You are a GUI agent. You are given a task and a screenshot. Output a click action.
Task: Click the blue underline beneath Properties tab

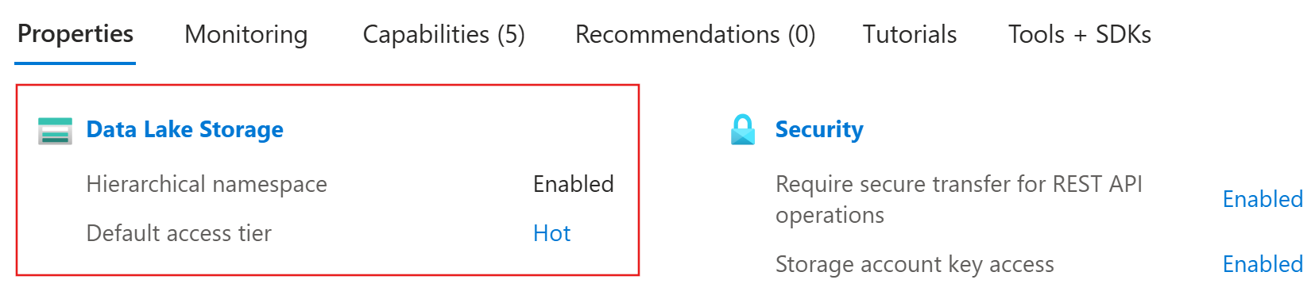(x=75, y=63)
